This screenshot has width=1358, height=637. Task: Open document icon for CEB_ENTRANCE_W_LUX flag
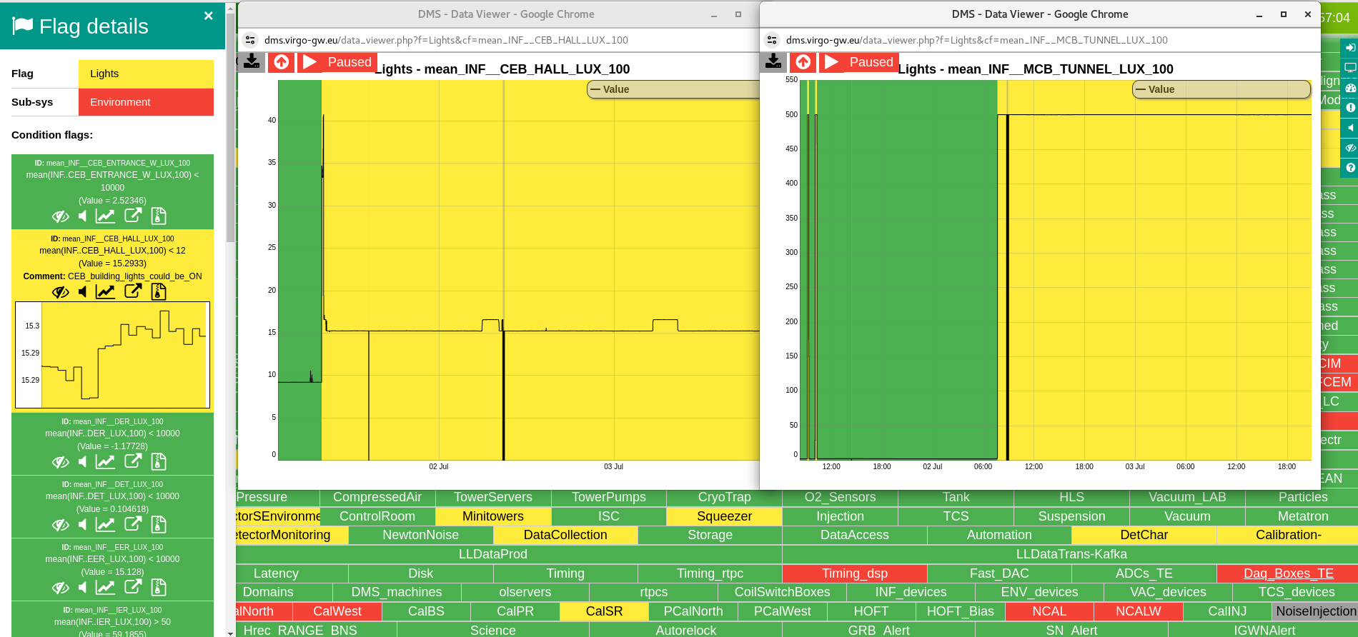(159, 216)
